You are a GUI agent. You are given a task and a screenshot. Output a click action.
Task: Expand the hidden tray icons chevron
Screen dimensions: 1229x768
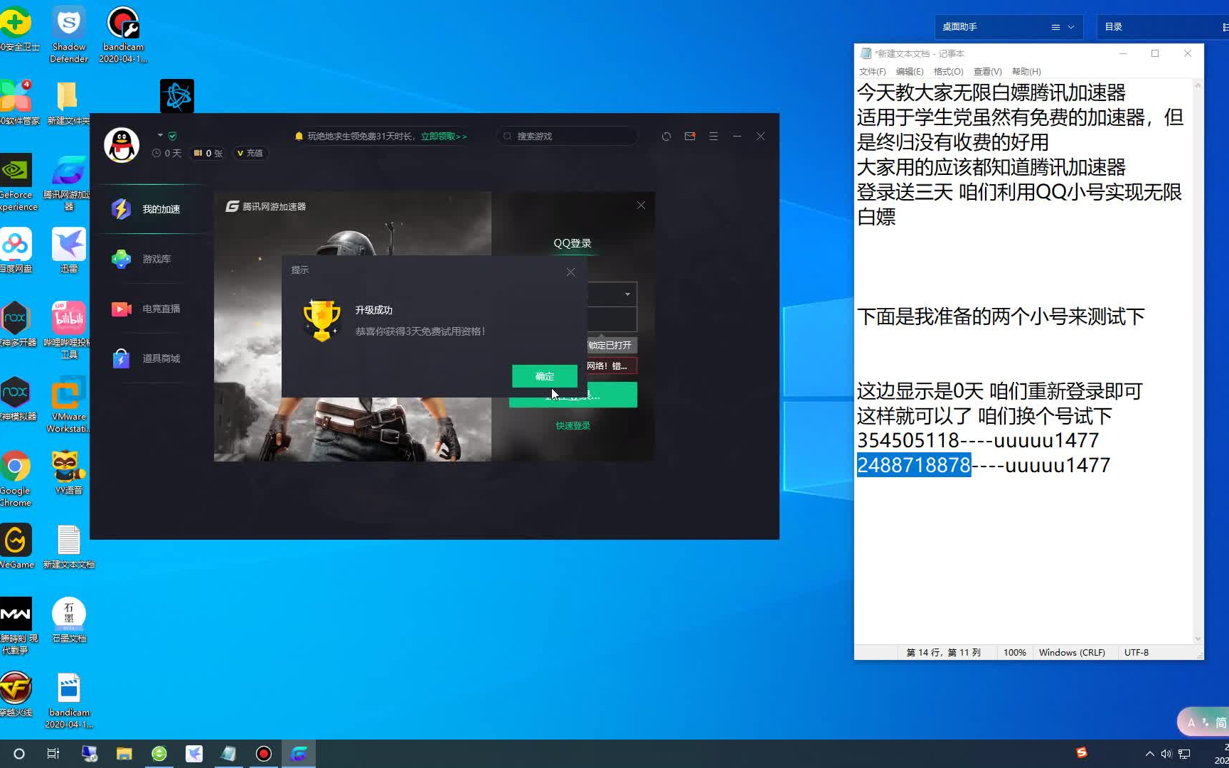tap(1149, 754)
